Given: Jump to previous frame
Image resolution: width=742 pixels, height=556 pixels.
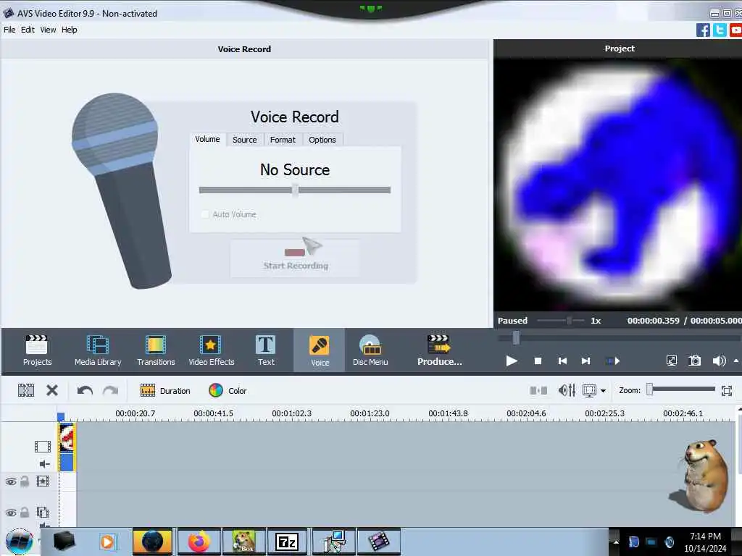Looking at the screenshot, I should (562, 361).
